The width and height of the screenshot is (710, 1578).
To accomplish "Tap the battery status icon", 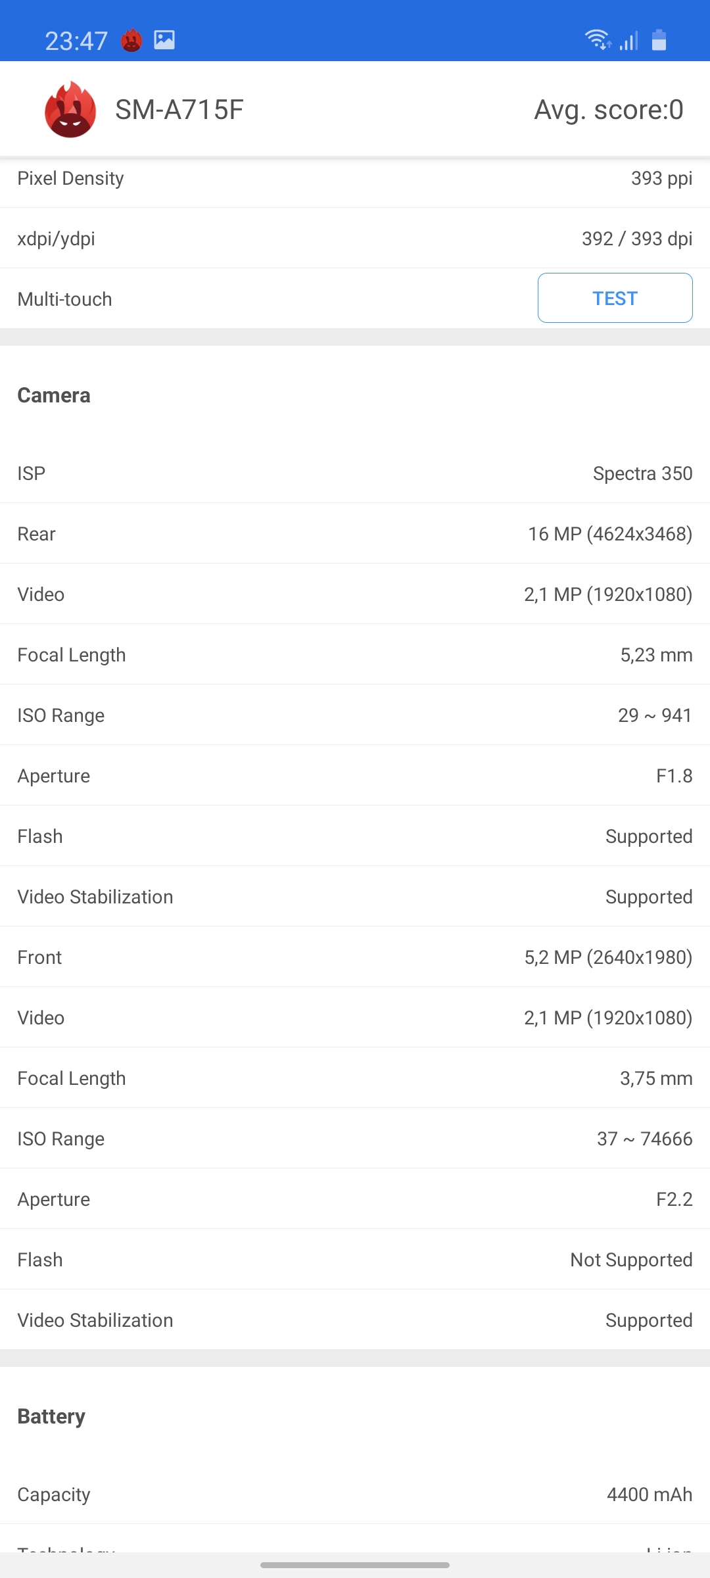I will pos(659,40).
